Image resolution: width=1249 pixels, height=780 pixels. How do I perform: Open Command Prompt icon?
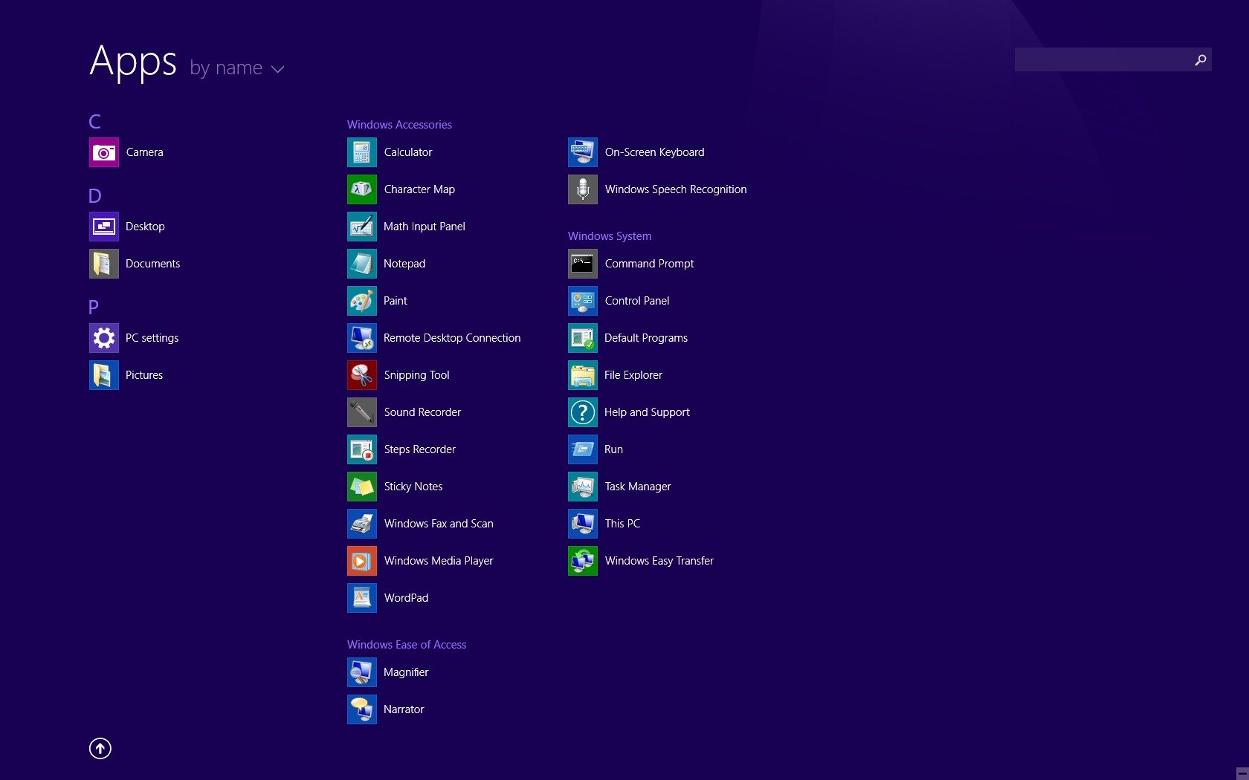click(x=582, y=264)
